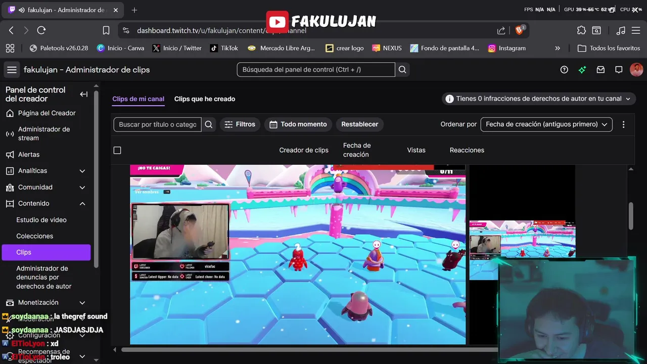This screenshot has height=364, width=647.
Task: Collapse the creator dashboard side panel
Action: tap(84, 94)
